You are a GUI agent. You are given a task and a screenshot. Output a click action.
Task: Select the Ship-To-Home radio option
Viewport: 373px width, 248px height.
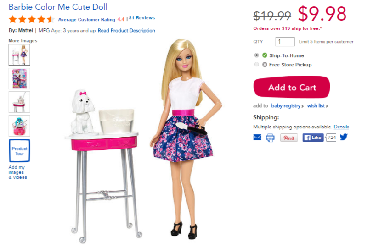click(x=256, y=55)
